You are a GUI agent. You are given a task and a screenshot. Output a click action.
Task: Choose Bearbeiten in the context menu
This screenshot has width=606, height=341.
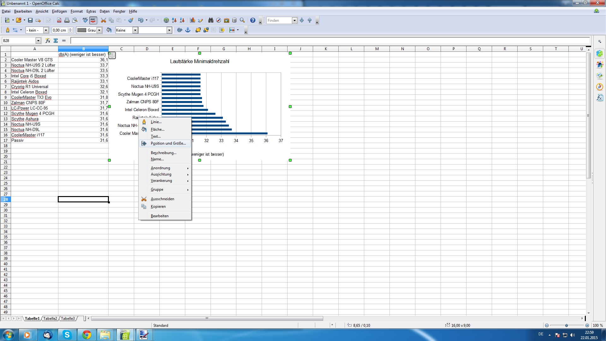pyautogui.click(x=165, y=216)
